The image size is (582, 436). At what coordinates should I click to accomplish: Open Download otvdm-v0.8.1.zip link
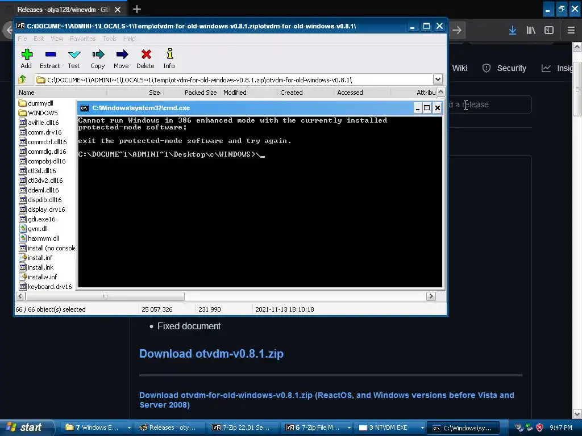pyautogui.click(x=211, y=353)
